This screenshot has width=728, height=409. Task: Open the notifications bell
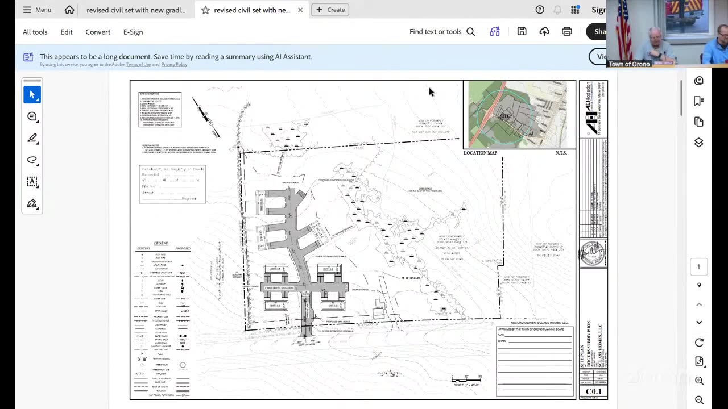(x=557, y=10)
